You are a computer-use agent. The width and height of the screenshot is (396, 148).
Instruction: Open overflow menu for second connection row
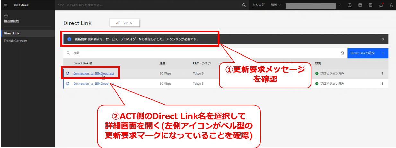point(382,83)
